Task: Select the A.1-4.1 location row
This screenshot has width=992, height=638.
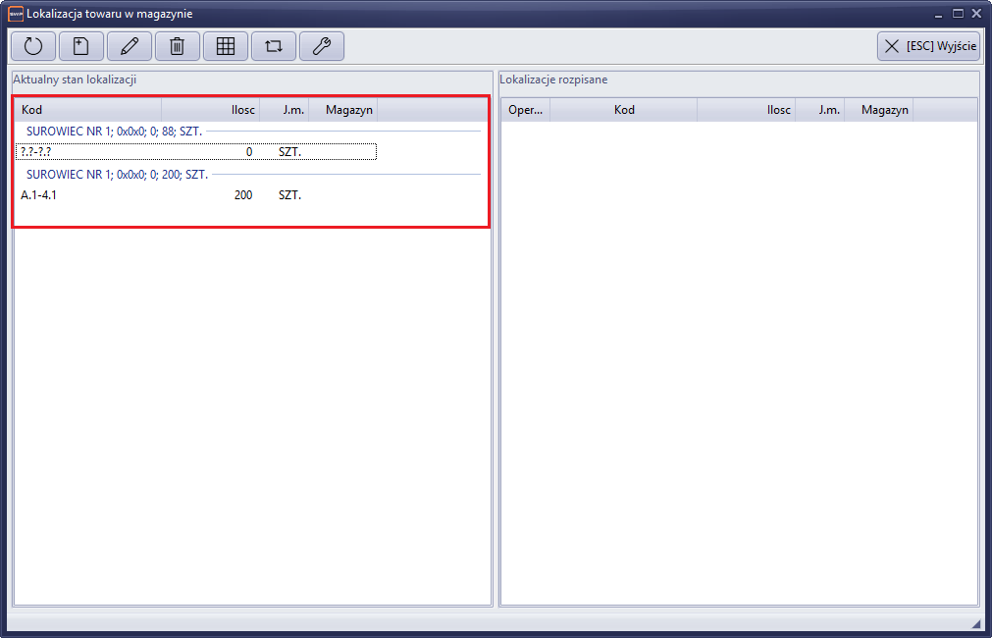Action: click(x=196, y=195)
